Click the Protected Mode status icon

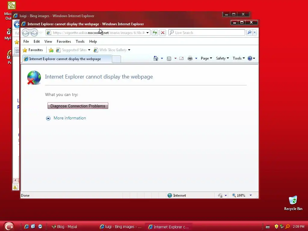(220, 196)
